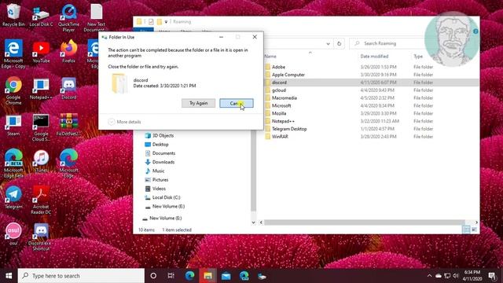Open the address bar history dropdown
Image resolution: width=503 pixels, height=283 pixels.
point(328,44)
